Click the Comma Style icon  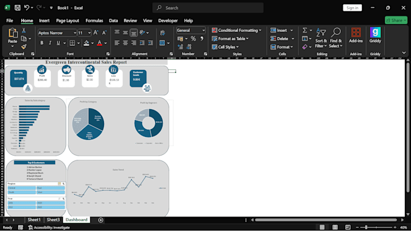coord(201,39)
